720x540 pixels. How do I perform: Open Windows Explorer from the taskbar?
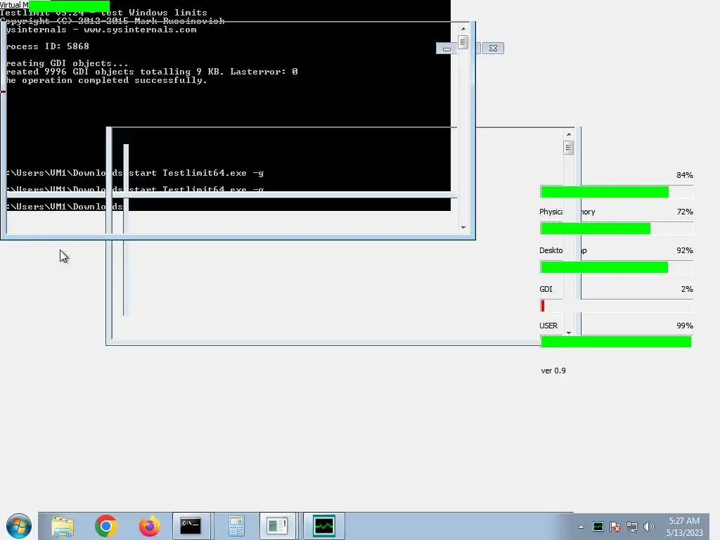(63, 526)
